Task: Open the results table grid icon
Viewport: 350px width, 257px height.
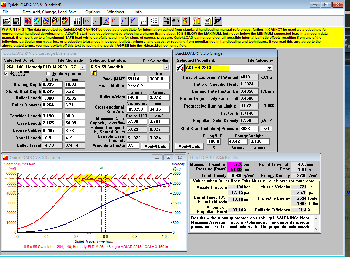Action: [77, 21]
